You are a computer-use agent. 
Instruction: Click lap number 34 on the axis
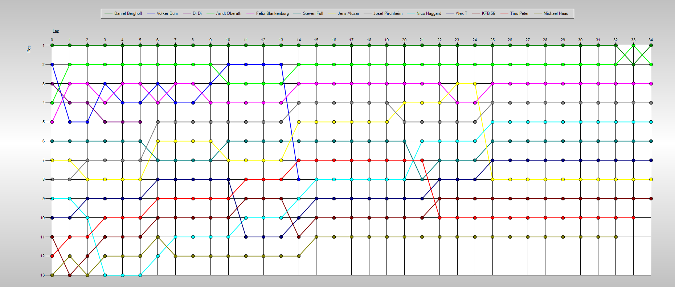coord(651,40)
